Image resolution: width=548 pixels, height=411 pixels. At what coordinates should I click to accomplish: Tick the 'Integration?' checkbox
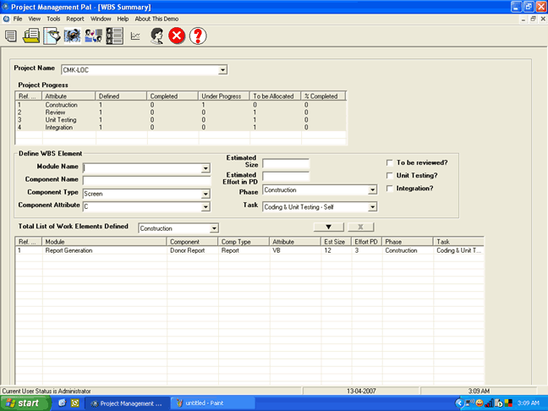tap(390, 188)
